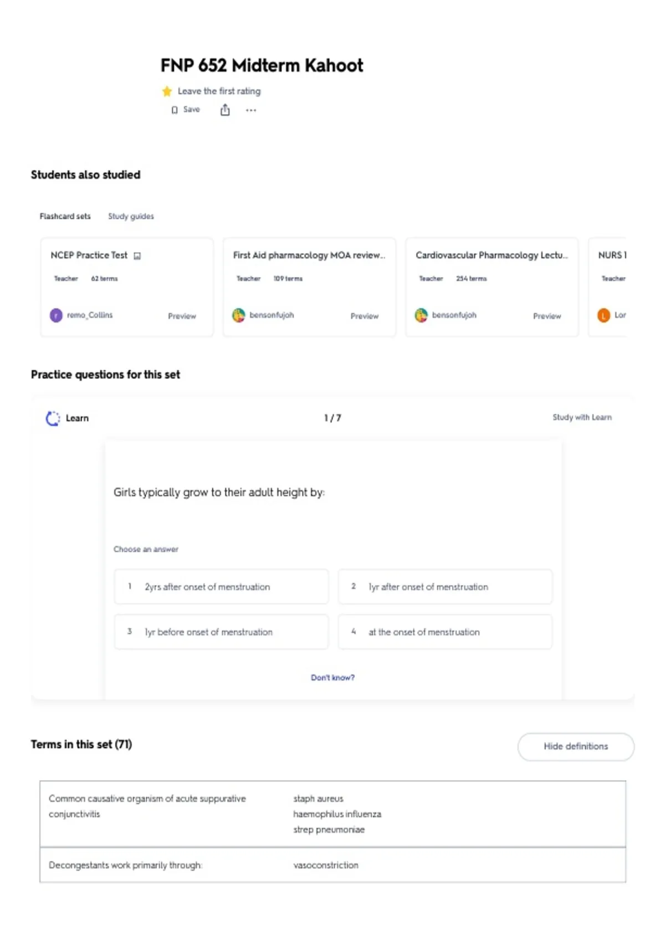Select answer 1yr before onset of menstruation
Viewport: 665px width, 942px height.
click(x=221, y=632)
